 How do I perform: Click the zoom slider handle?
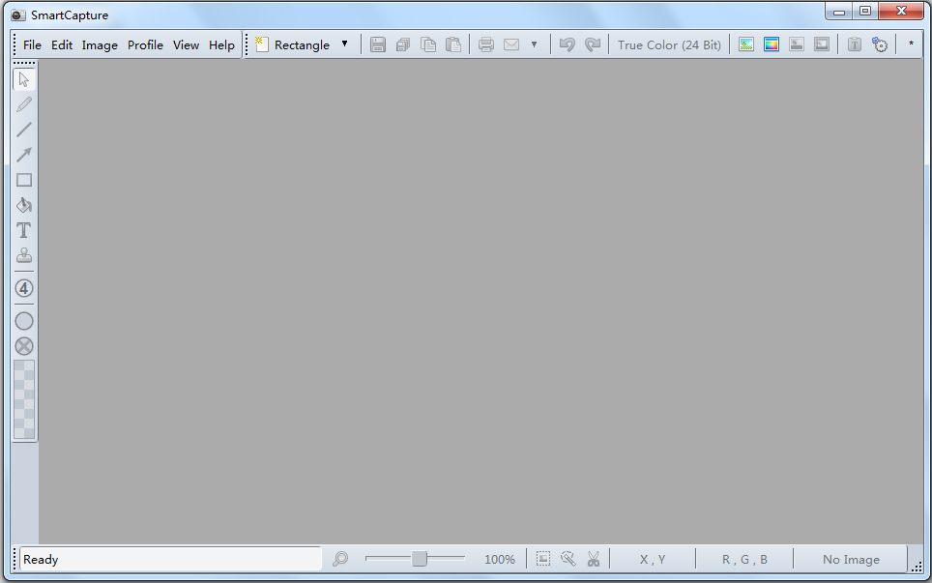420,559
